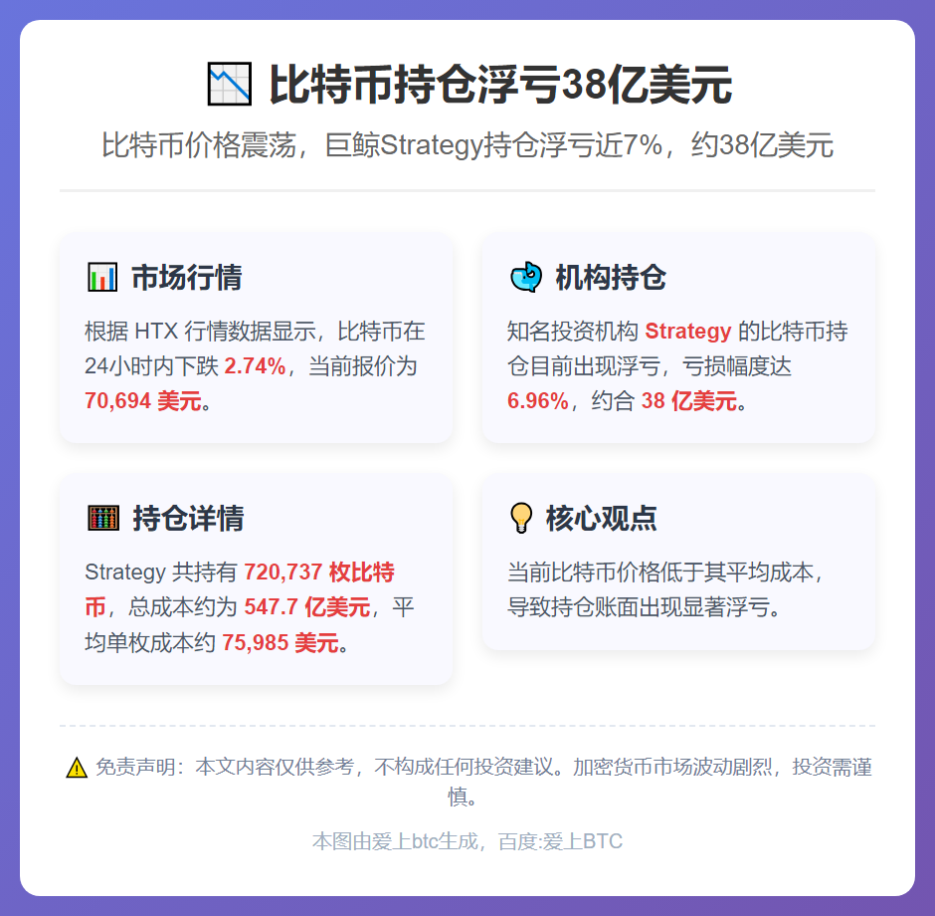Click the main title 比特币持仓浮亏38亿美元
Viewport: 935px width, 916px height.
point(500,85)
